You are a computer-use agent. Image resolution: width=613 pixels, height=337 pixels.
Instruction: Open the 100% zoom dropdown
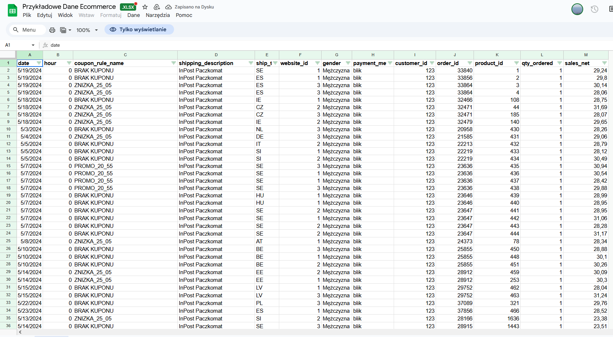[x=87, y=30]
